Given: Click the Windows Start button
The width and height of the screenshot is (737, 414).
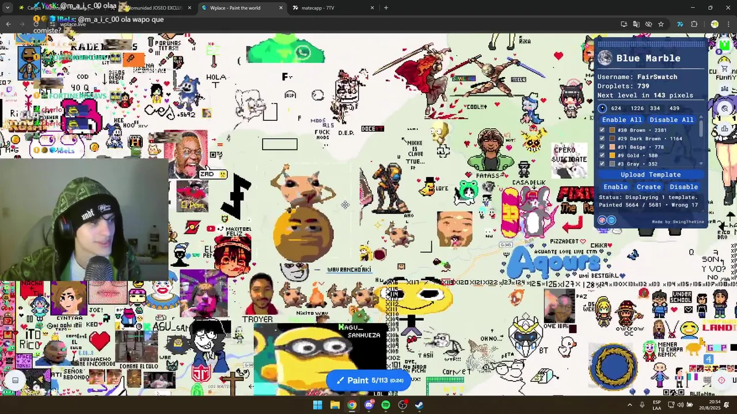Looking at the screenshot, I should click(318, 405).
